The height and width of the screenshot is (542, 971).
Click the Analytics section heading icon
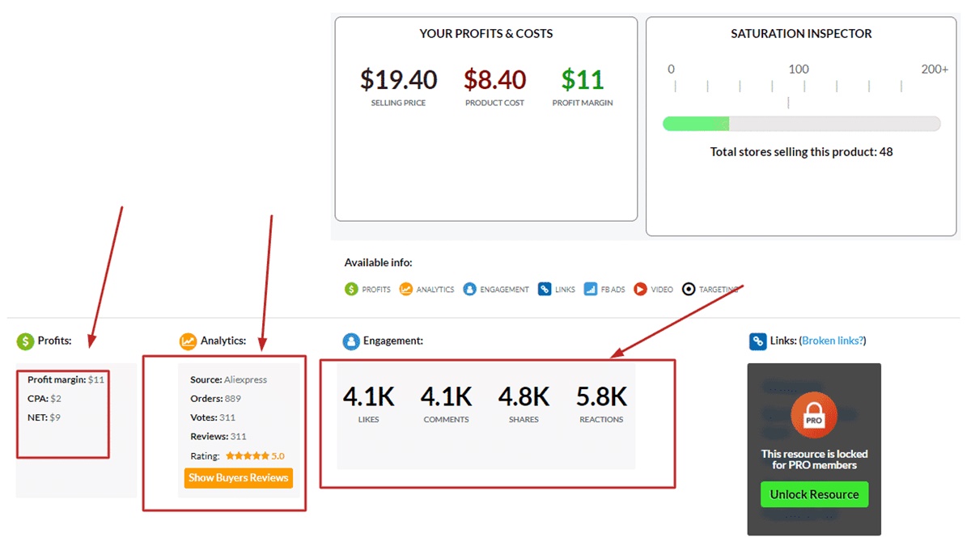click(189, 341)
